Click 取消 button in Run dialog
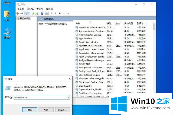Screen dimensions: 173x115 [x=46, y=110]
